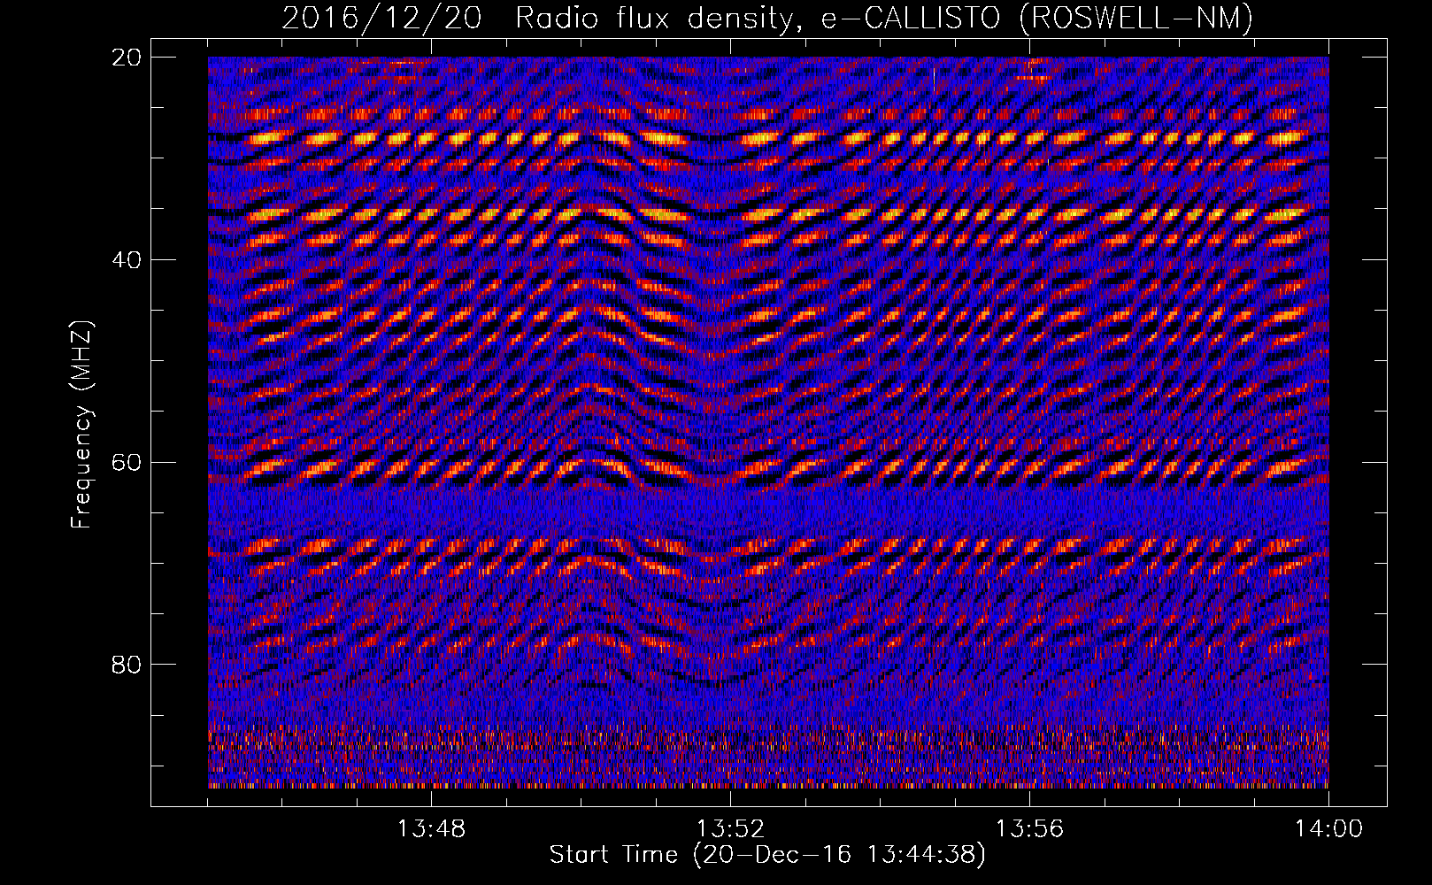Image resolution: width=1432 pixels, height=885 pixels.
Task: Click the '60' frequency tick label
Action: pos(127,462)
